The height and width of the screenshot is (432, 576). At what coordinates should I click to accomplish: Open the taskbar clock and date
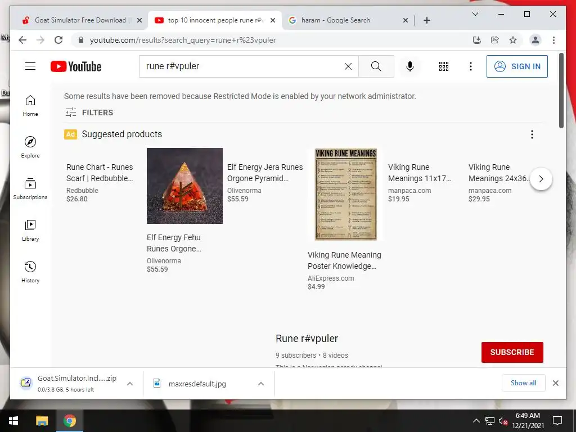point(528,421)
